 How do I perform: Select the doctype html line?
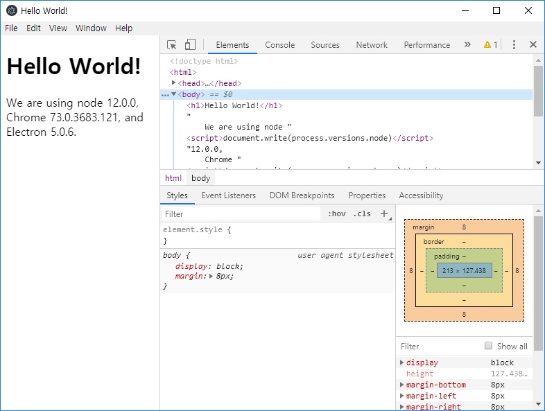204,61
